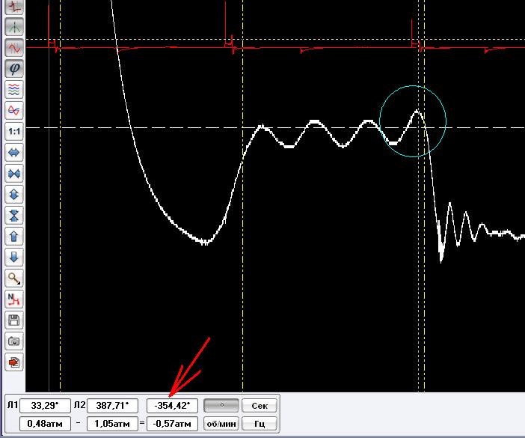Switch units to Гц

[260, 424]
